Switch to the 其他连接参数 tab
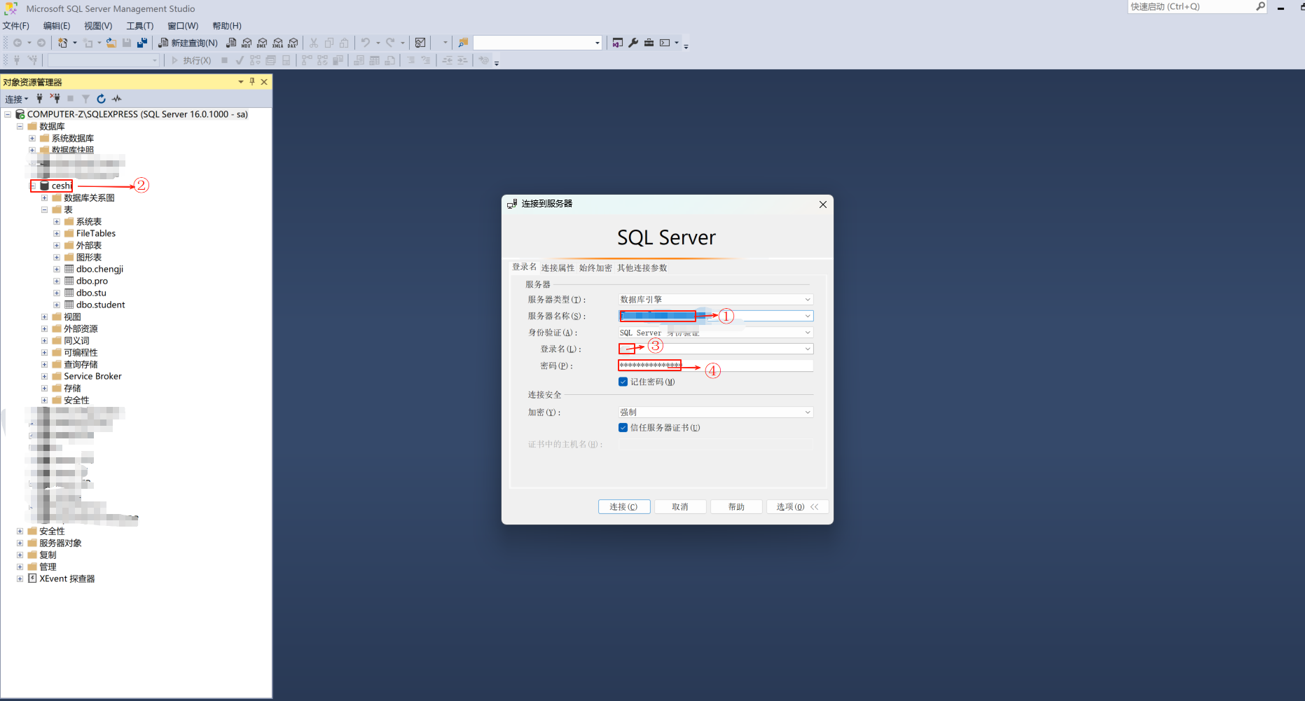Screen dimensions: 1305x701 tap(642, 268)
